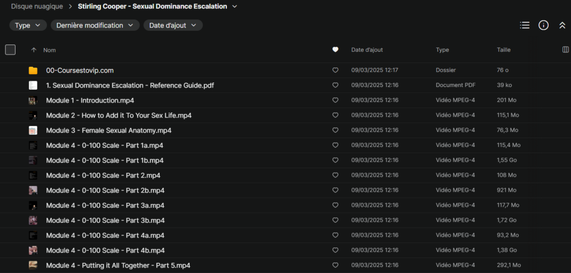
Task: Click the Reference Guide PDF file icon
Action: (33, 85)
